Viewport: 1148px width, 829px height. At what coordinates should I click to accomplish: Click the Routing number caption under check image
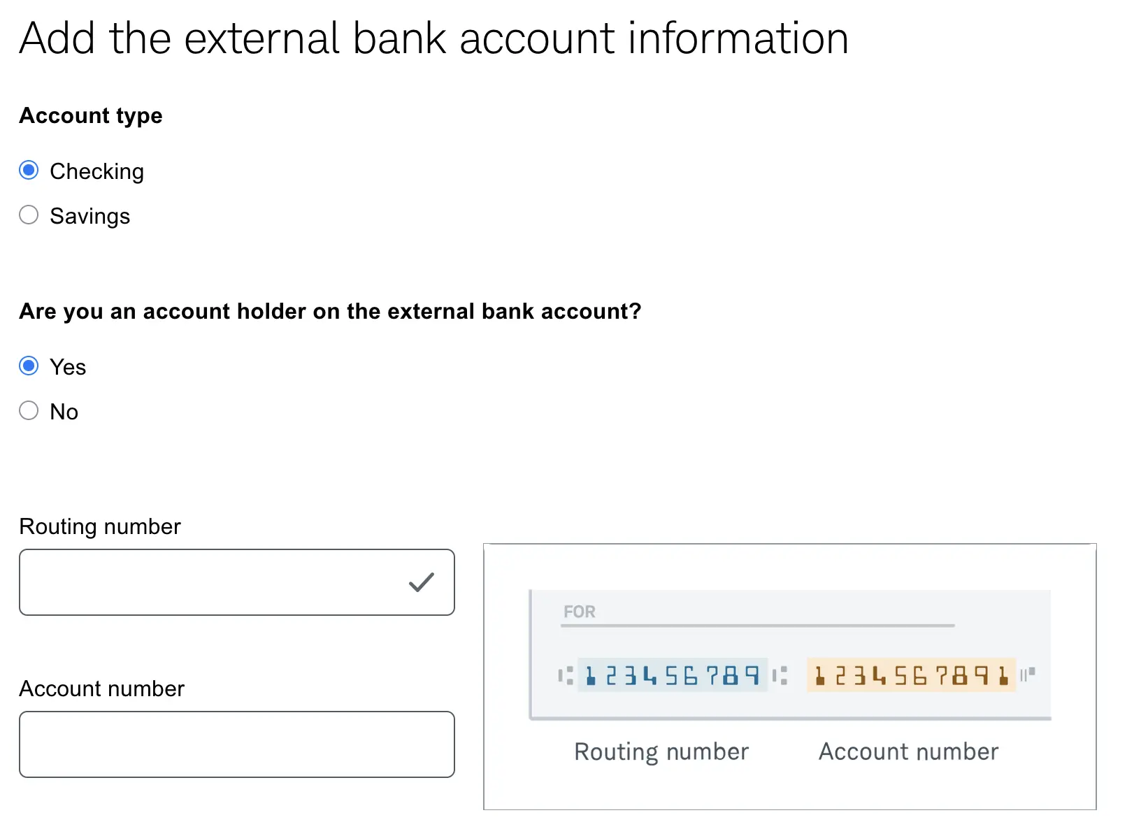(x=661, y=751)
